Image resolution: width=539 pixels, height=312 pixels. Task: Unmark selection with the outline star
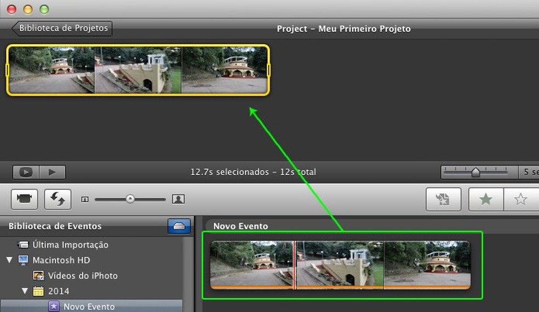521,199
